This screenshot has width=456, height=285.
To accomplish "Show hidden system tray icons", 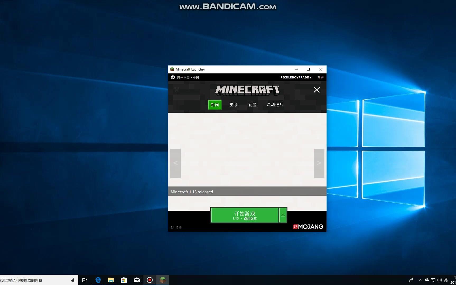I will click(420, 280).
